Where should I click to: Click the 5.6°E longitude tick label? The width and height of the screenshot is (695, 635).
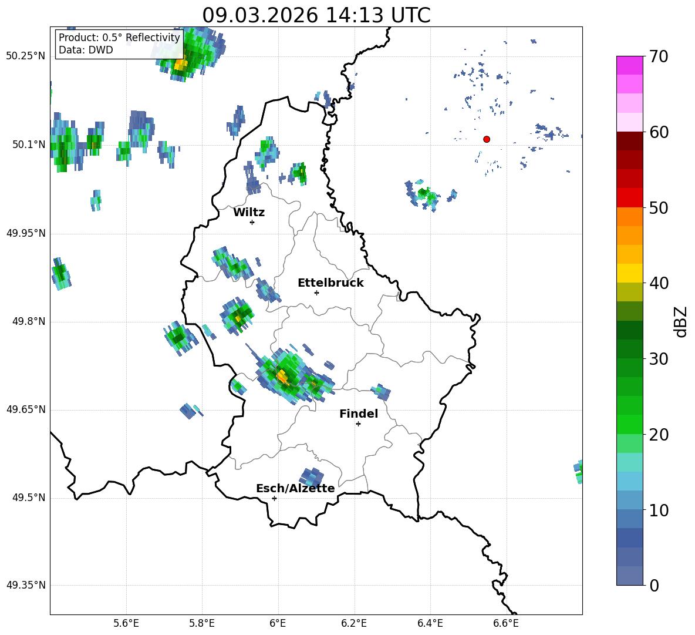(126, 623)
